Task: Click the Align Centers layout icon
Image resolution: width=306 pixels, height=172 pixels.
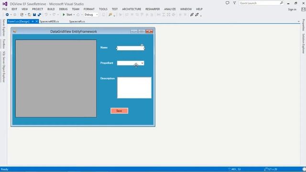Action: click(132, 15)
